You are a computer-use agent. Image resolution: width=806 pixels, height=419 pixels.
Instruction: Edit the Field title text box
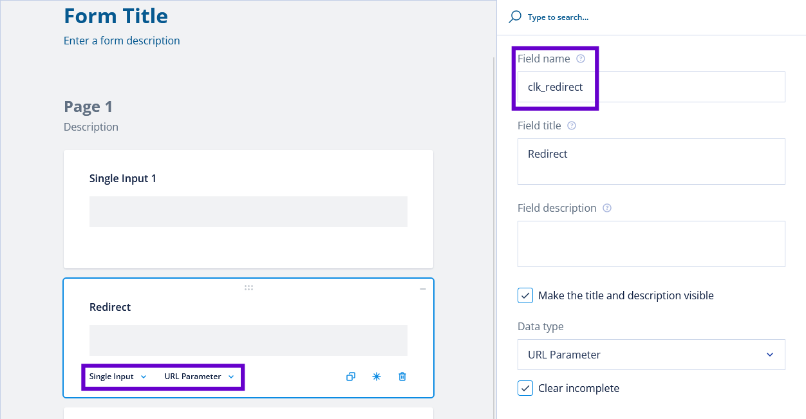click(651, 162)
